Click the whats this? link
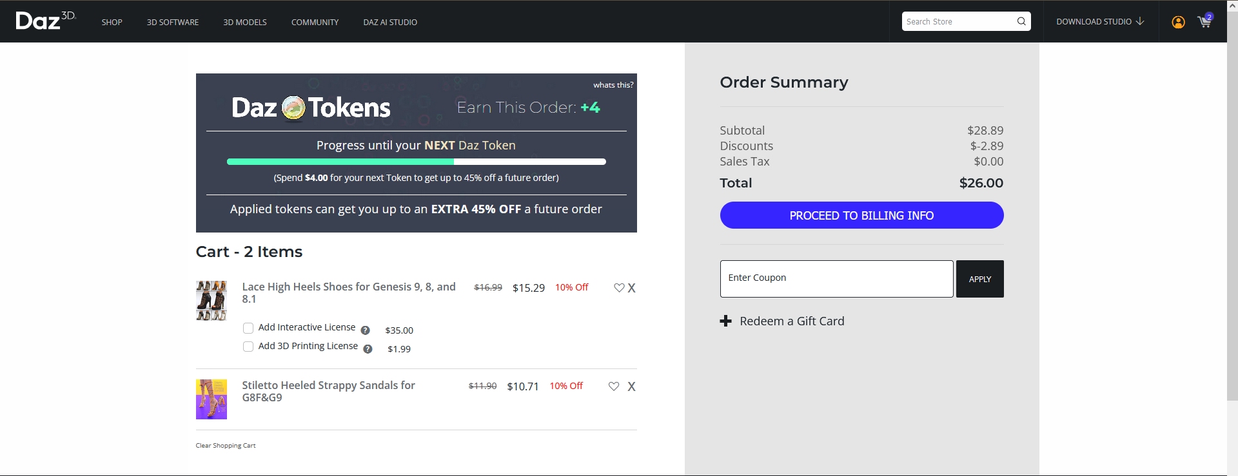 (x=613, y=85)
